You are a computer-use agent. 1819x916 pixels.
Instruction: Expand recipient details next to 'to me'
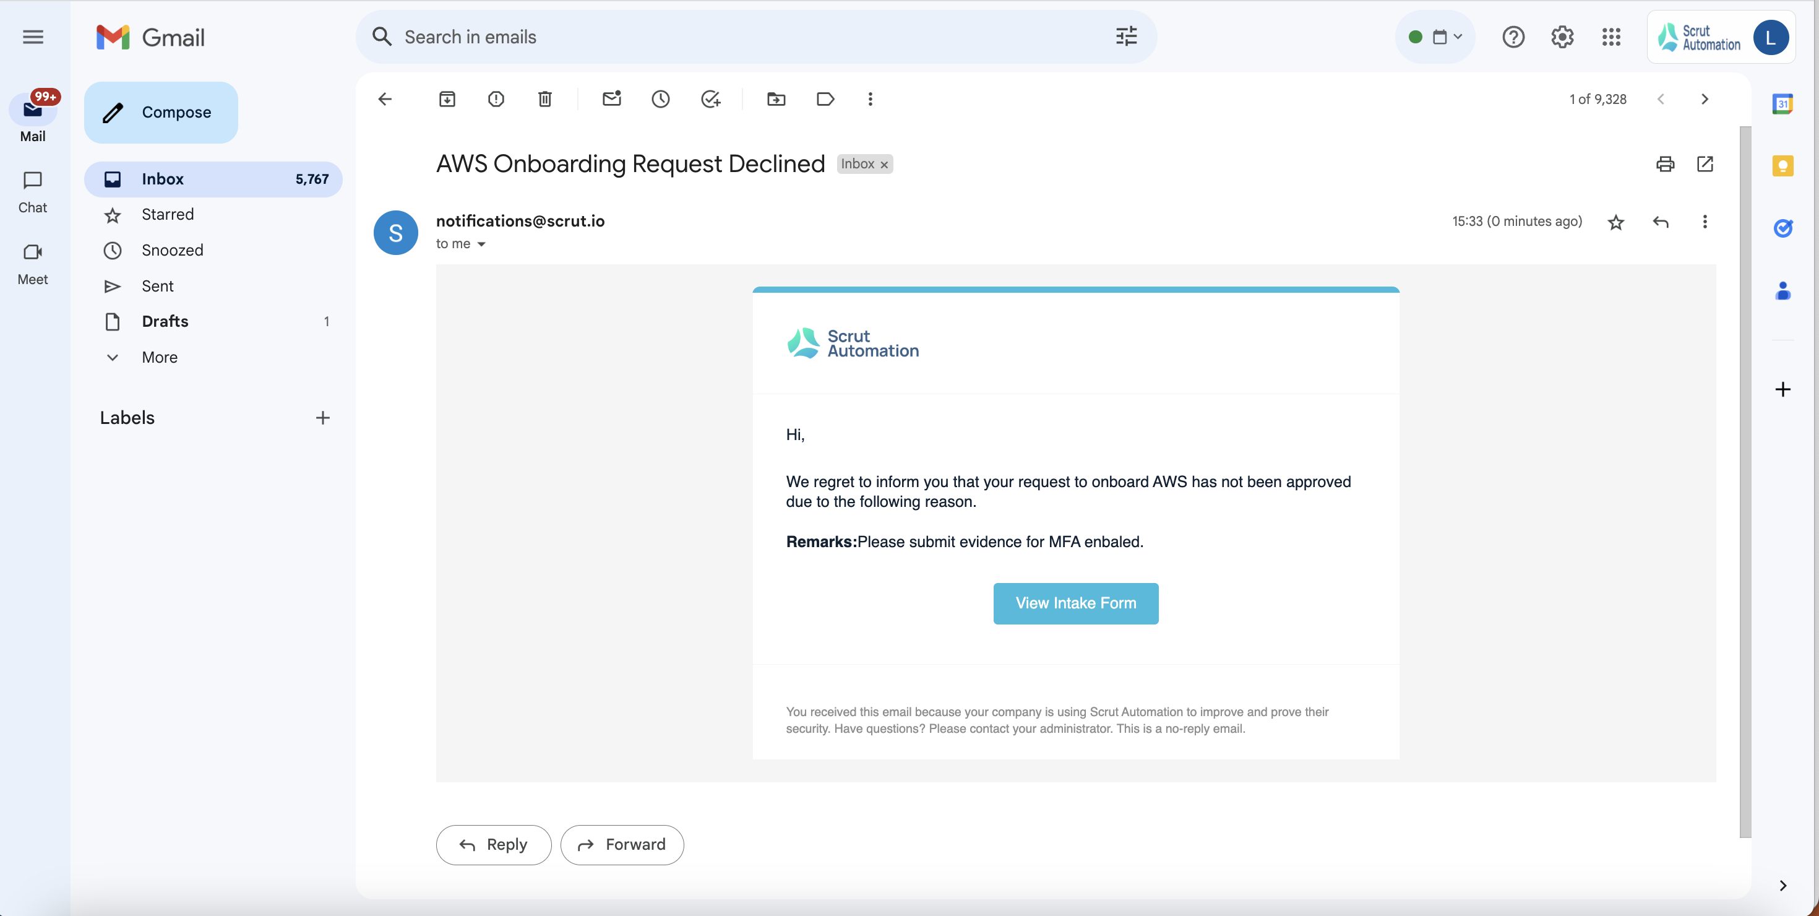[x=481, y=244]
